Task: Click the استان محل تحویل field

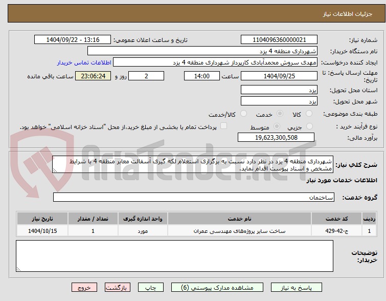Action: pyautogui.click(x=279, y=90)
